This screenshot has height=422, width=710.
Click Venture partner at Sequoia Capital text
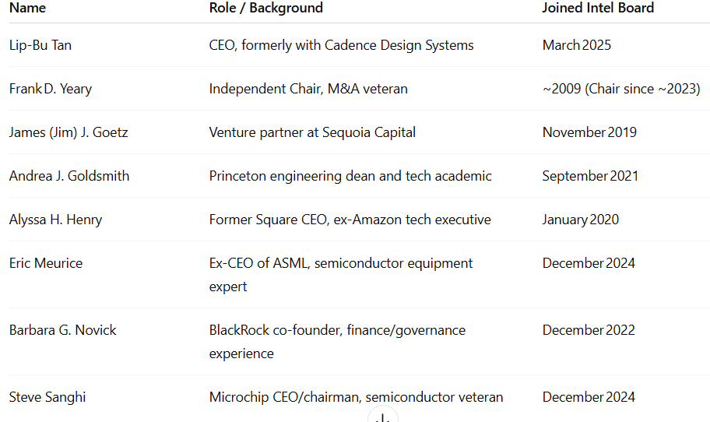pyautogui.click(x=312, y=132)
